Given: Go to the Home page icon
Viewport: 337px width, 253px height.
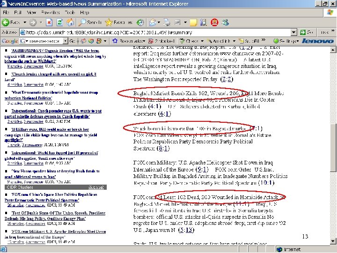Looking at the screenshot, I should point(70,22).
